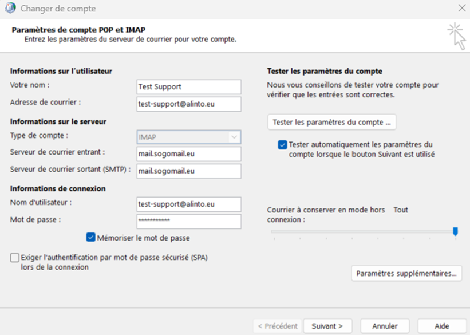Open the Type de compte IMAP dropdown
This screenshot has width=470, height=335.
[x=189, y=137]
